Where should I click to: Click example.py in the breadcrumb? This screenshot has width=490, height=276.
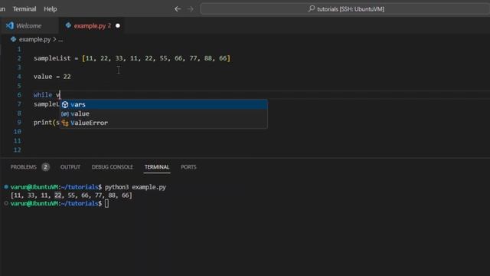pos(34,39)
